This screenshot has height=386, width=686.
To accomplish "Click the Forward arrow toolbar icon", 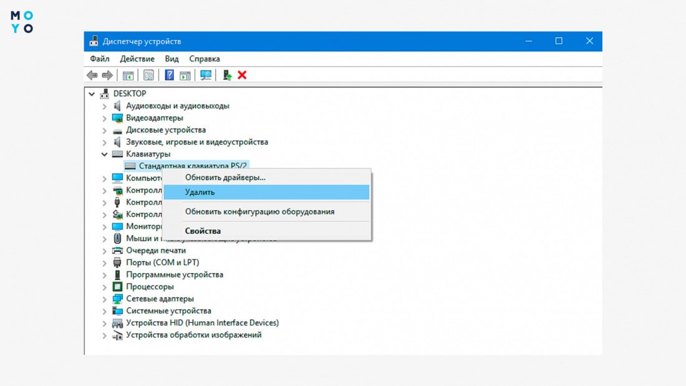I will 107,75.
